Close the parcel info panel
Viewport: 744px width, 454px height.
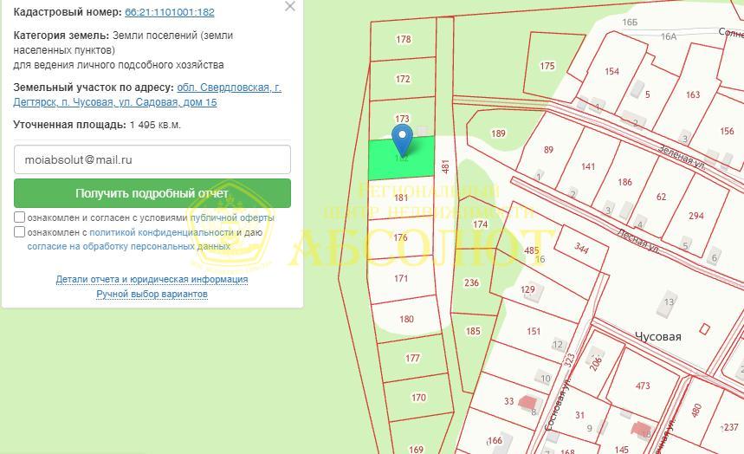[289, 6]
